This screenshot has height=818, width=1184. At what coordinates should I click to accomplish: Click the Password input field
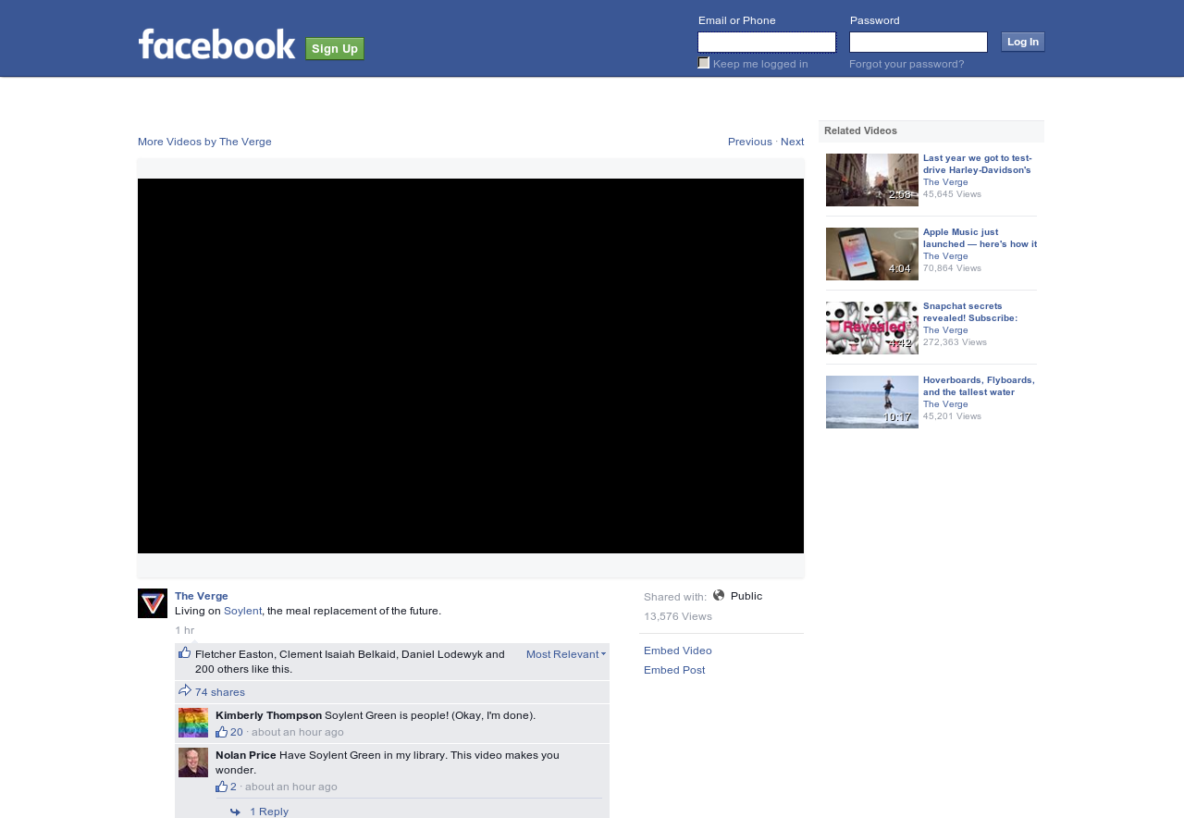click(x=919, y=42)
